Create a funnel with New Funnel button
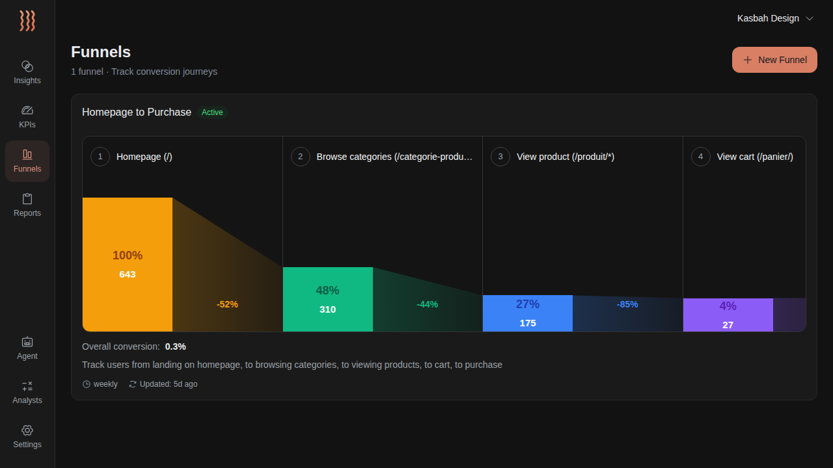This screenshot has width=833, height=468. (774, 59)
